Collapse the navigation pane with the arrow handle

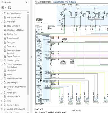coord(31,57)
